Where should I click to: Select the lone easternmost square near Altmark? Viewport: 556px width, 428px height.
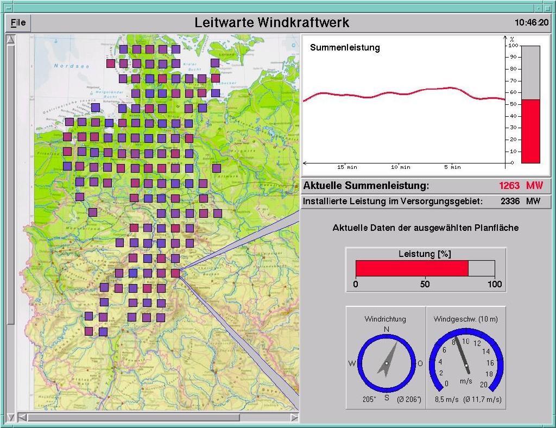click(217, 168)
